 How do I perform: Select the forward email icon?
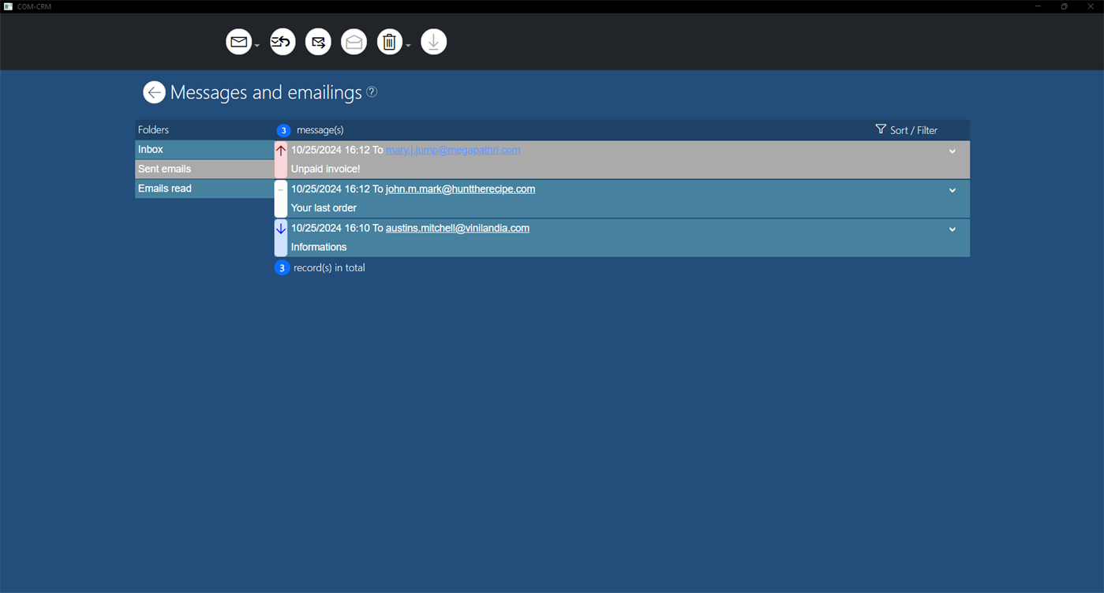point(318,41)
